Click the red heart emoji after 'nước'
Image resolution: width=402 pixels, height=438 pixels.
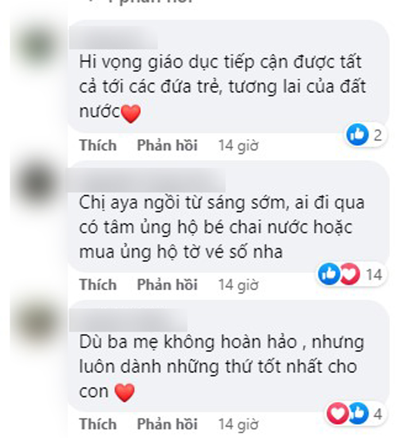(x=130, y=113)
